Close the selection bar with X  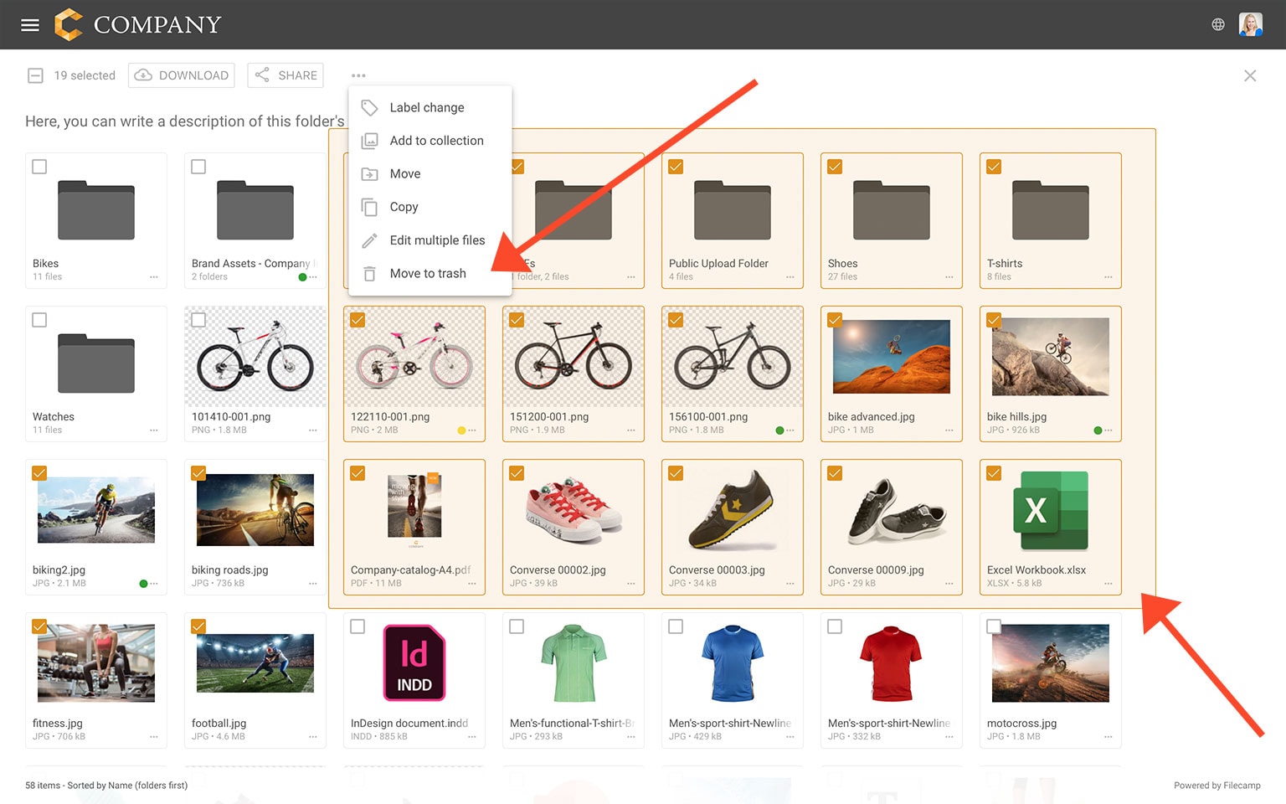point(1250,75)
